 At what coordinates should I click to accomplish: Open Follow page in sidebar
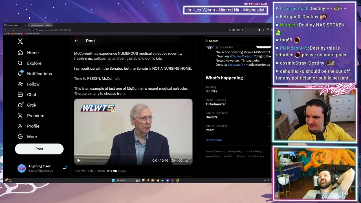coord(28,84)
